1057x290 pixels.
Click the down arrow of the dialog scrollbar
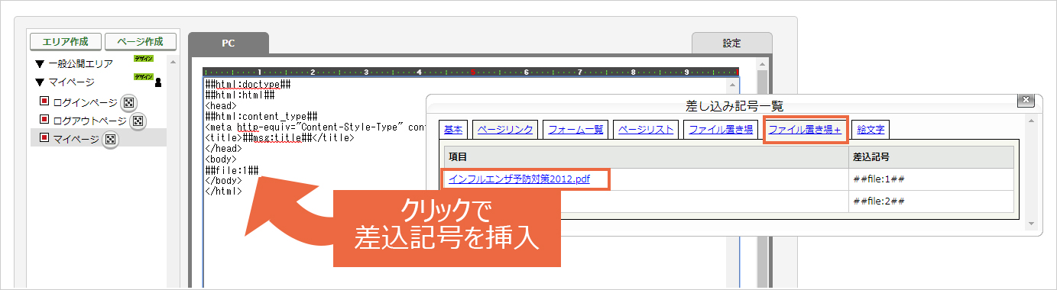pyautogui.click(x=1032, y=224)
